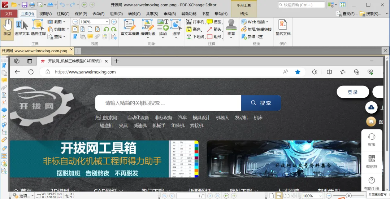
Task: Click Find (查找(F)...) at top right
Action: (x=347, y=14)
